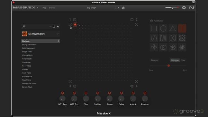Click the capture snapshot icon at corner 4
This screenshot has height=117, width=208.
[x=136, y=81]
